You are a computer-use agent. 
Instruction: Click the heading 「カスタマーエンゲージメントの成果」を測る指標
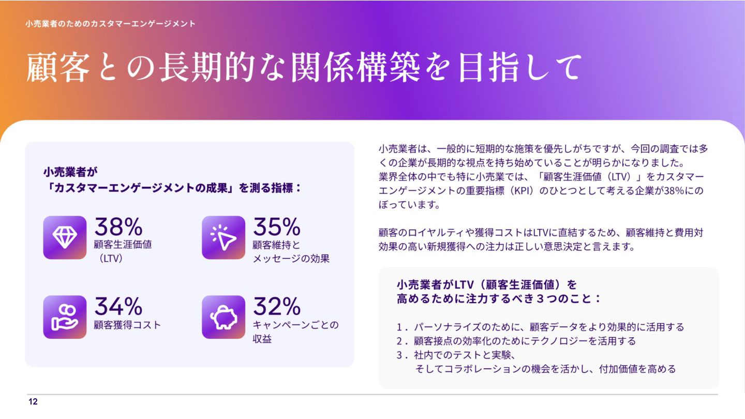173,188
